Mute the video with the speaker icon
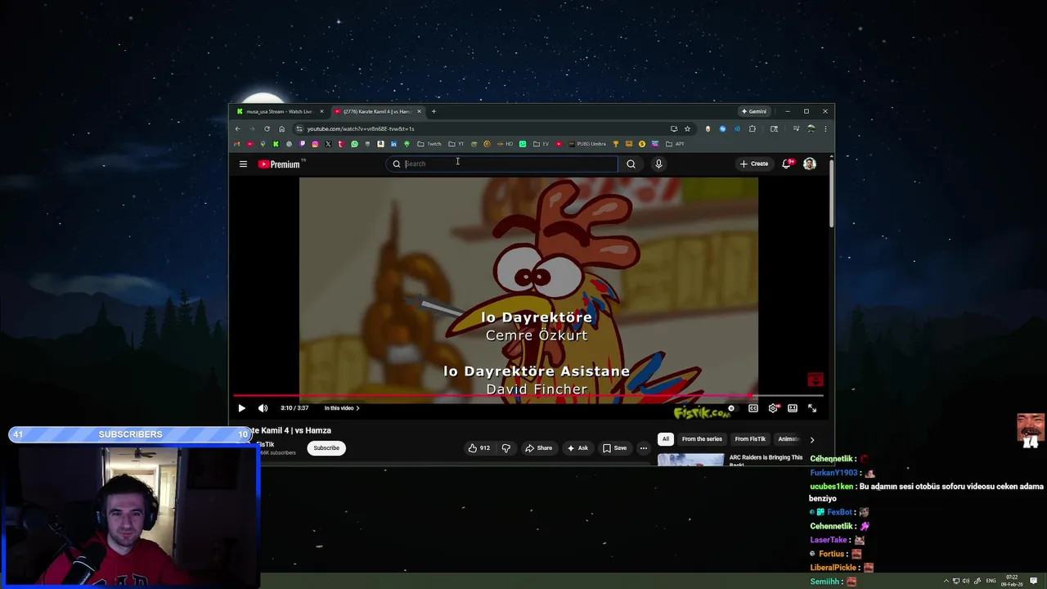The width and height of the screenshot is (1047, 589). (x=263, y=408)
